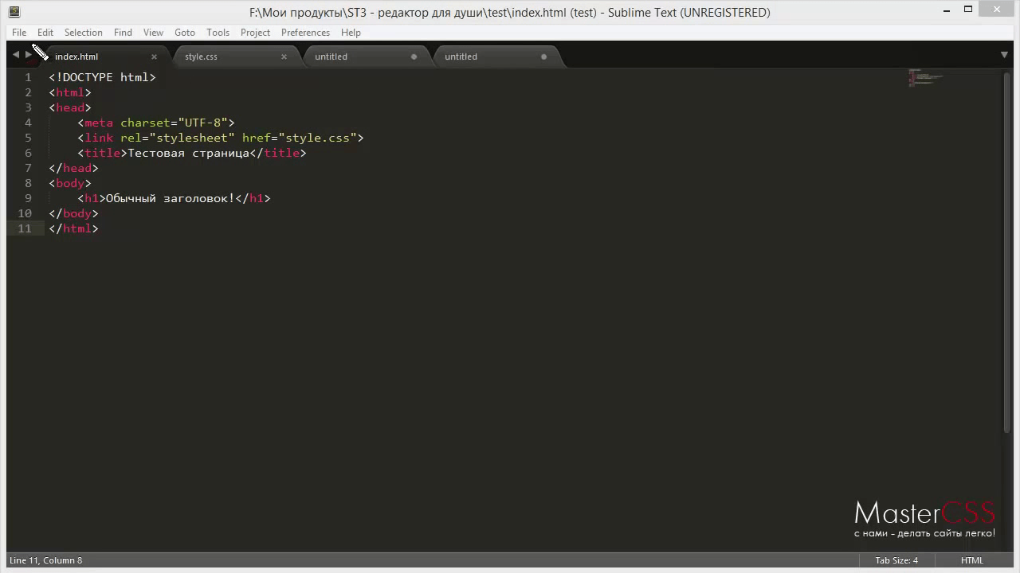Click the closing </body> tag
The image size is (1020, 573).
73,213
